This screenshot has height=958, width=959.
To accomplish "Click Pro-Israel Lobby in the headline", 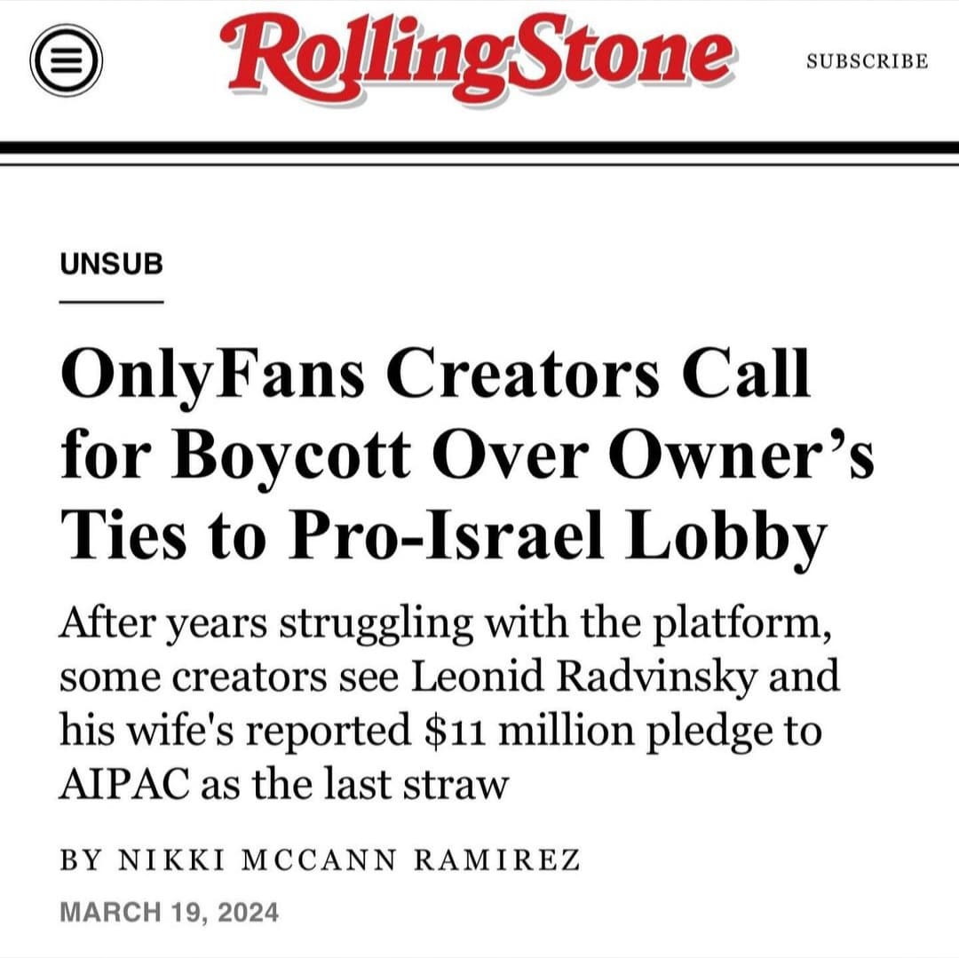I will 558,538.
